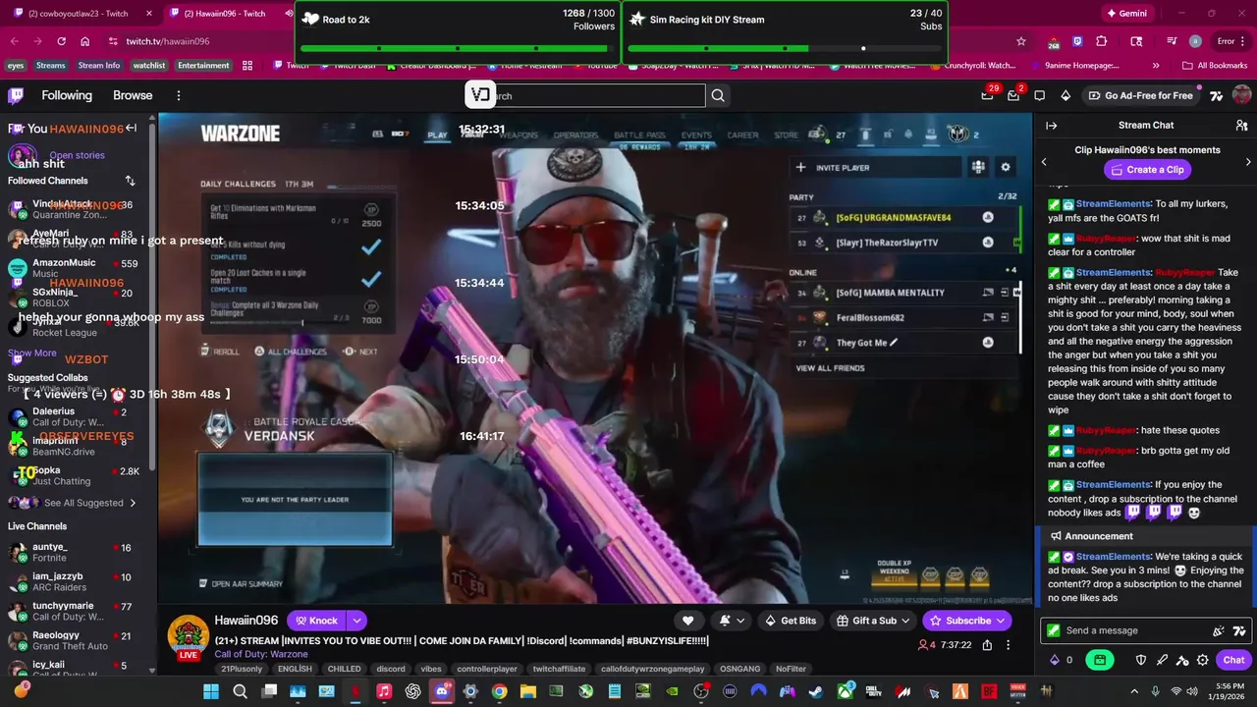Image resolution: width=1257 pixels, height=707 pixels.
Task: Open the party popper icon in message box
Action: [1219, 630]
